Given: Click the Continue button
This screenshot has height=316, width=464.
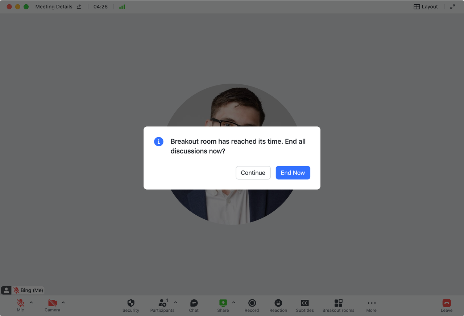Looking at the screenshot, I should (x=253, y=173).
